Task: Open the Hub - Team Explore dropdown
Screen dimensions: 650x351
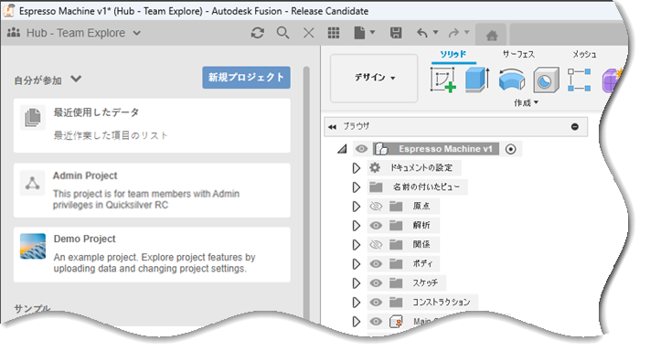Action: pos(137,33)
